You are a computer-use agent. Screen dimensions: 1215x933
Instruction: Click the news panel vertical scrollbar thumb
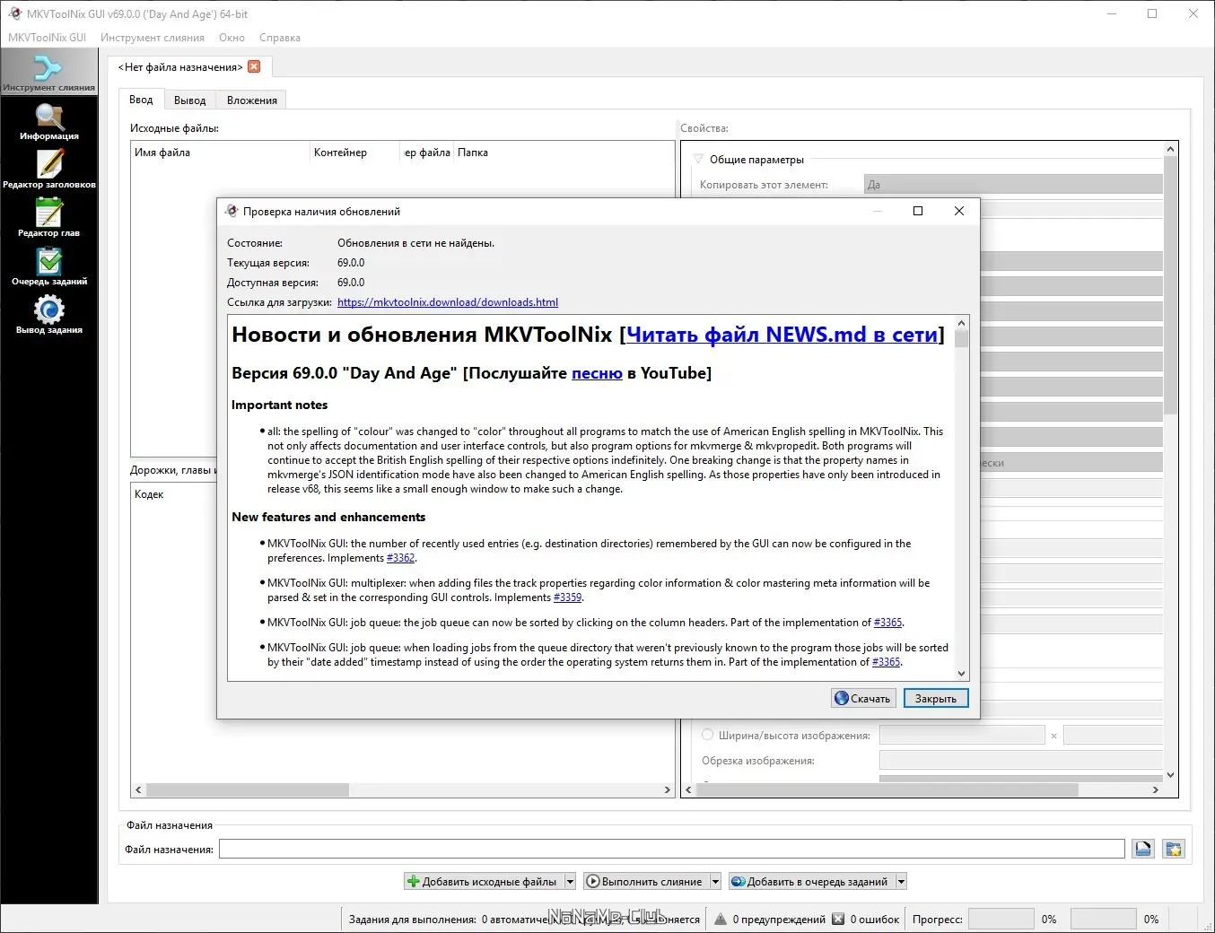click(x=961, y=338)
